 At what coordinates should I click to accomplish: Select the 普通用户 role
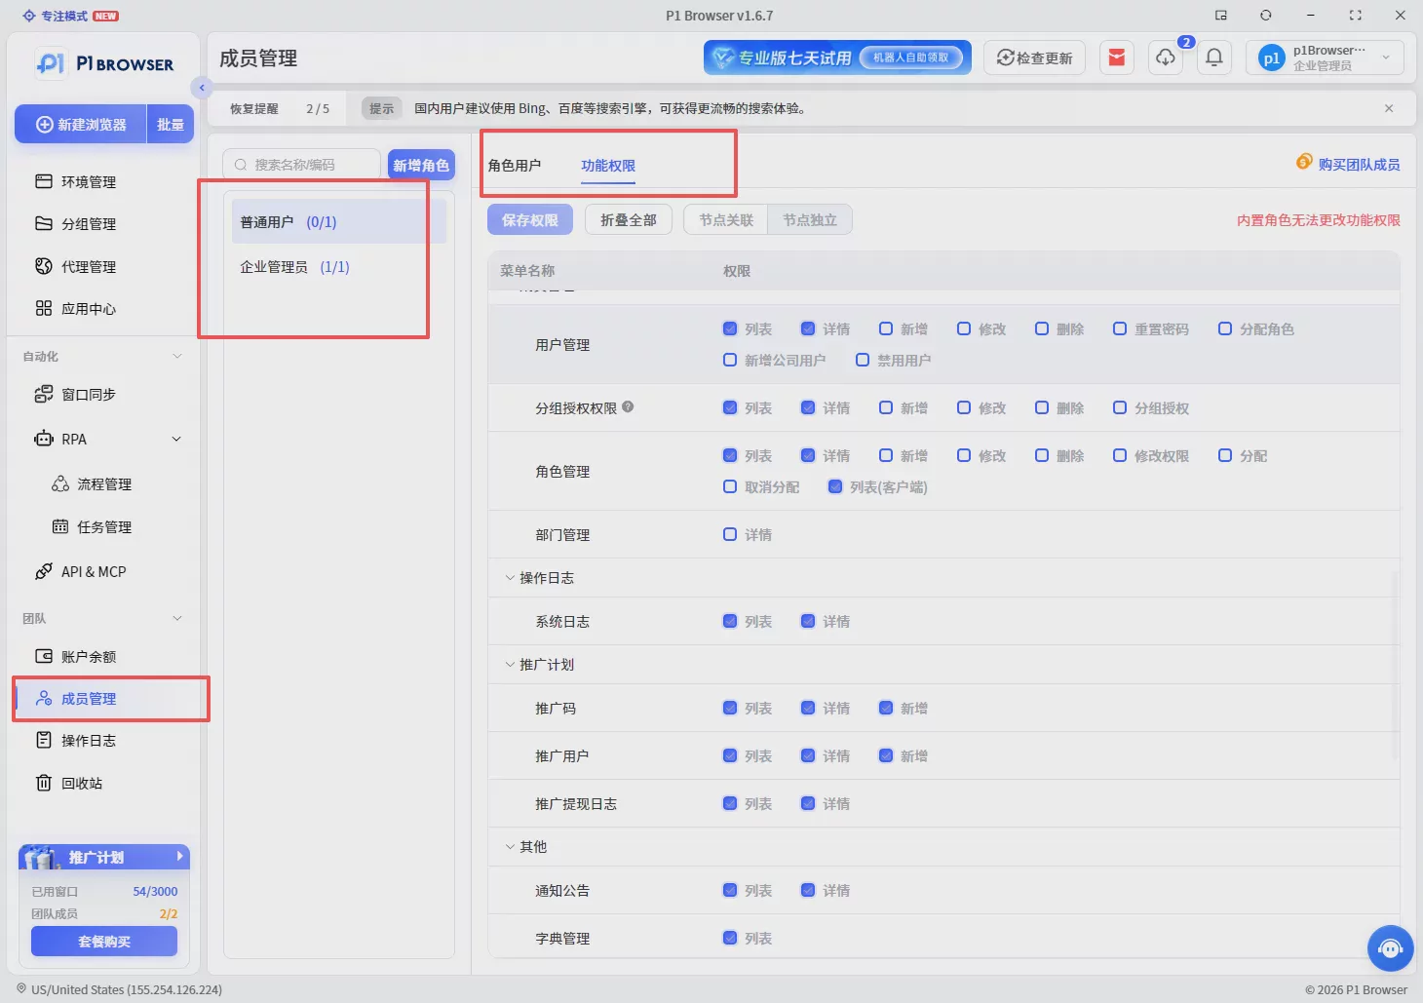(x=339, y=222)
